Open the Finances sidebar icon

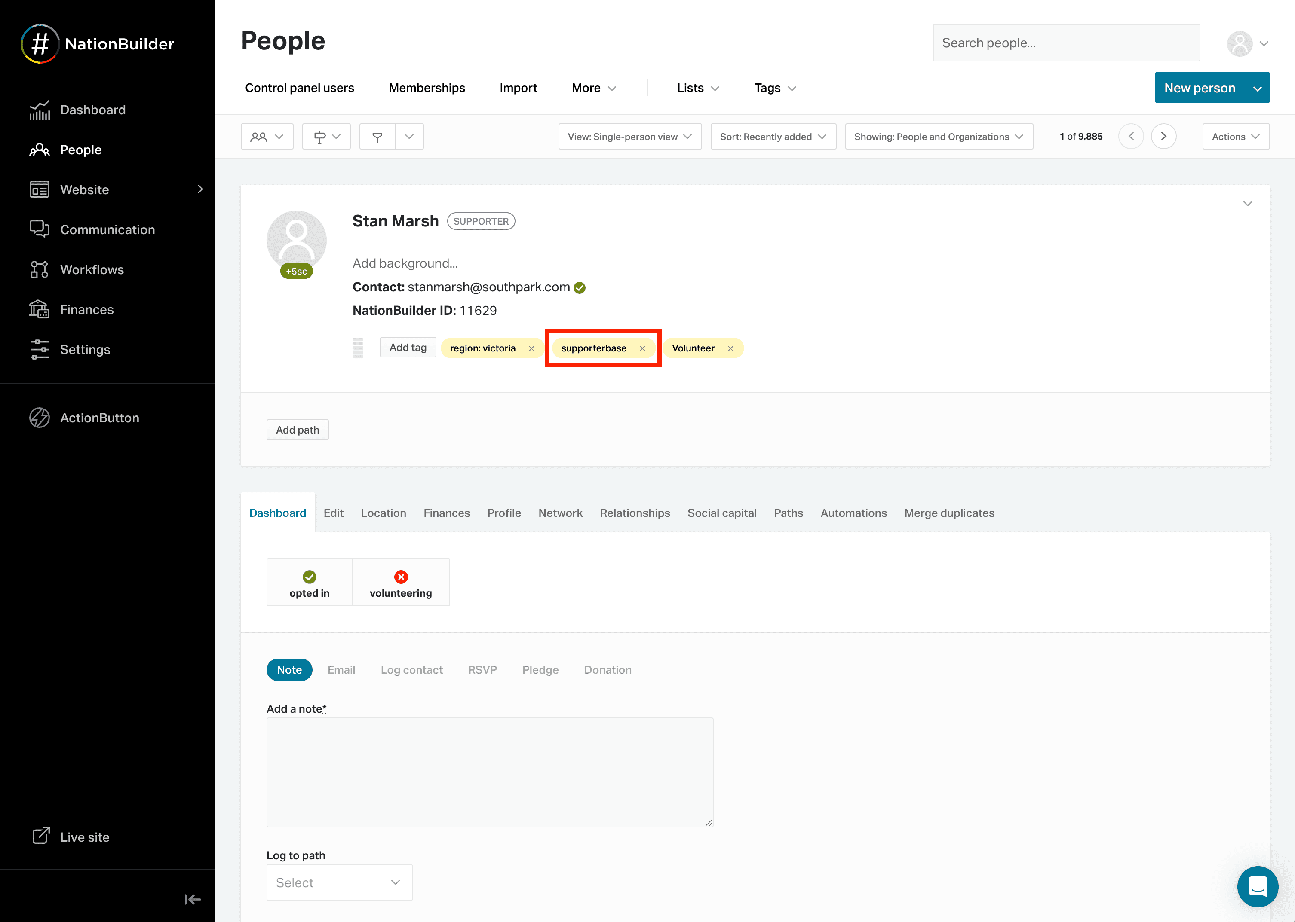[39, 309]
